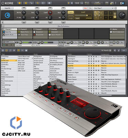Open the search magnifier in the top toolbar
This screenshot has height=138, width=128.
click(x=38, y=3)
